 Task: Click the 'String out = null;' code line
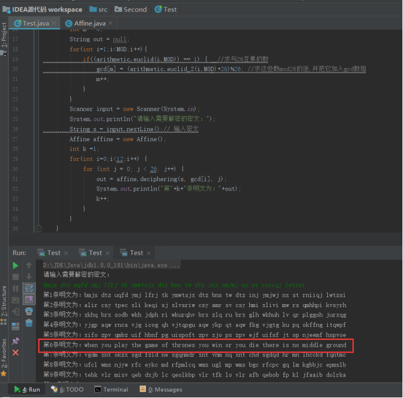[x=99, y=40]
